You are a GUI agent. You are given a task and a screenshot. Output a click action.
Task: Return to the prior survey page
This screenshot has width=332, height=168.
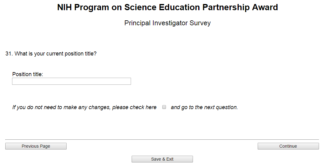point(36,146)
